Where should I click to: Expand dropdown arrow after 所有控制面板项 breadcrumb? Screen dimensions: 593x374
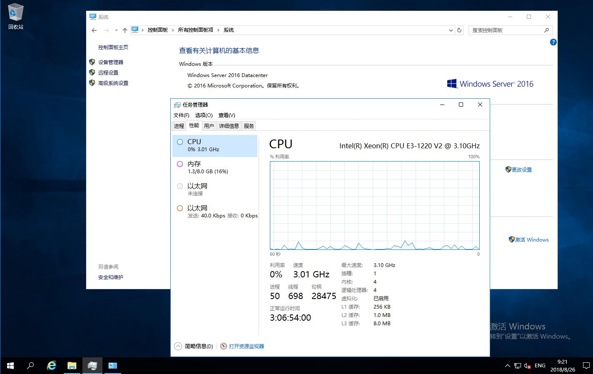(218, 30)
